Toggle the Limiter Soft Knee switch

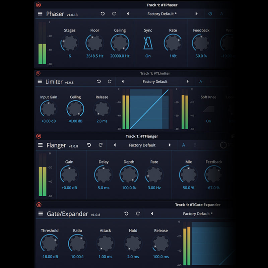click(208, 110)
